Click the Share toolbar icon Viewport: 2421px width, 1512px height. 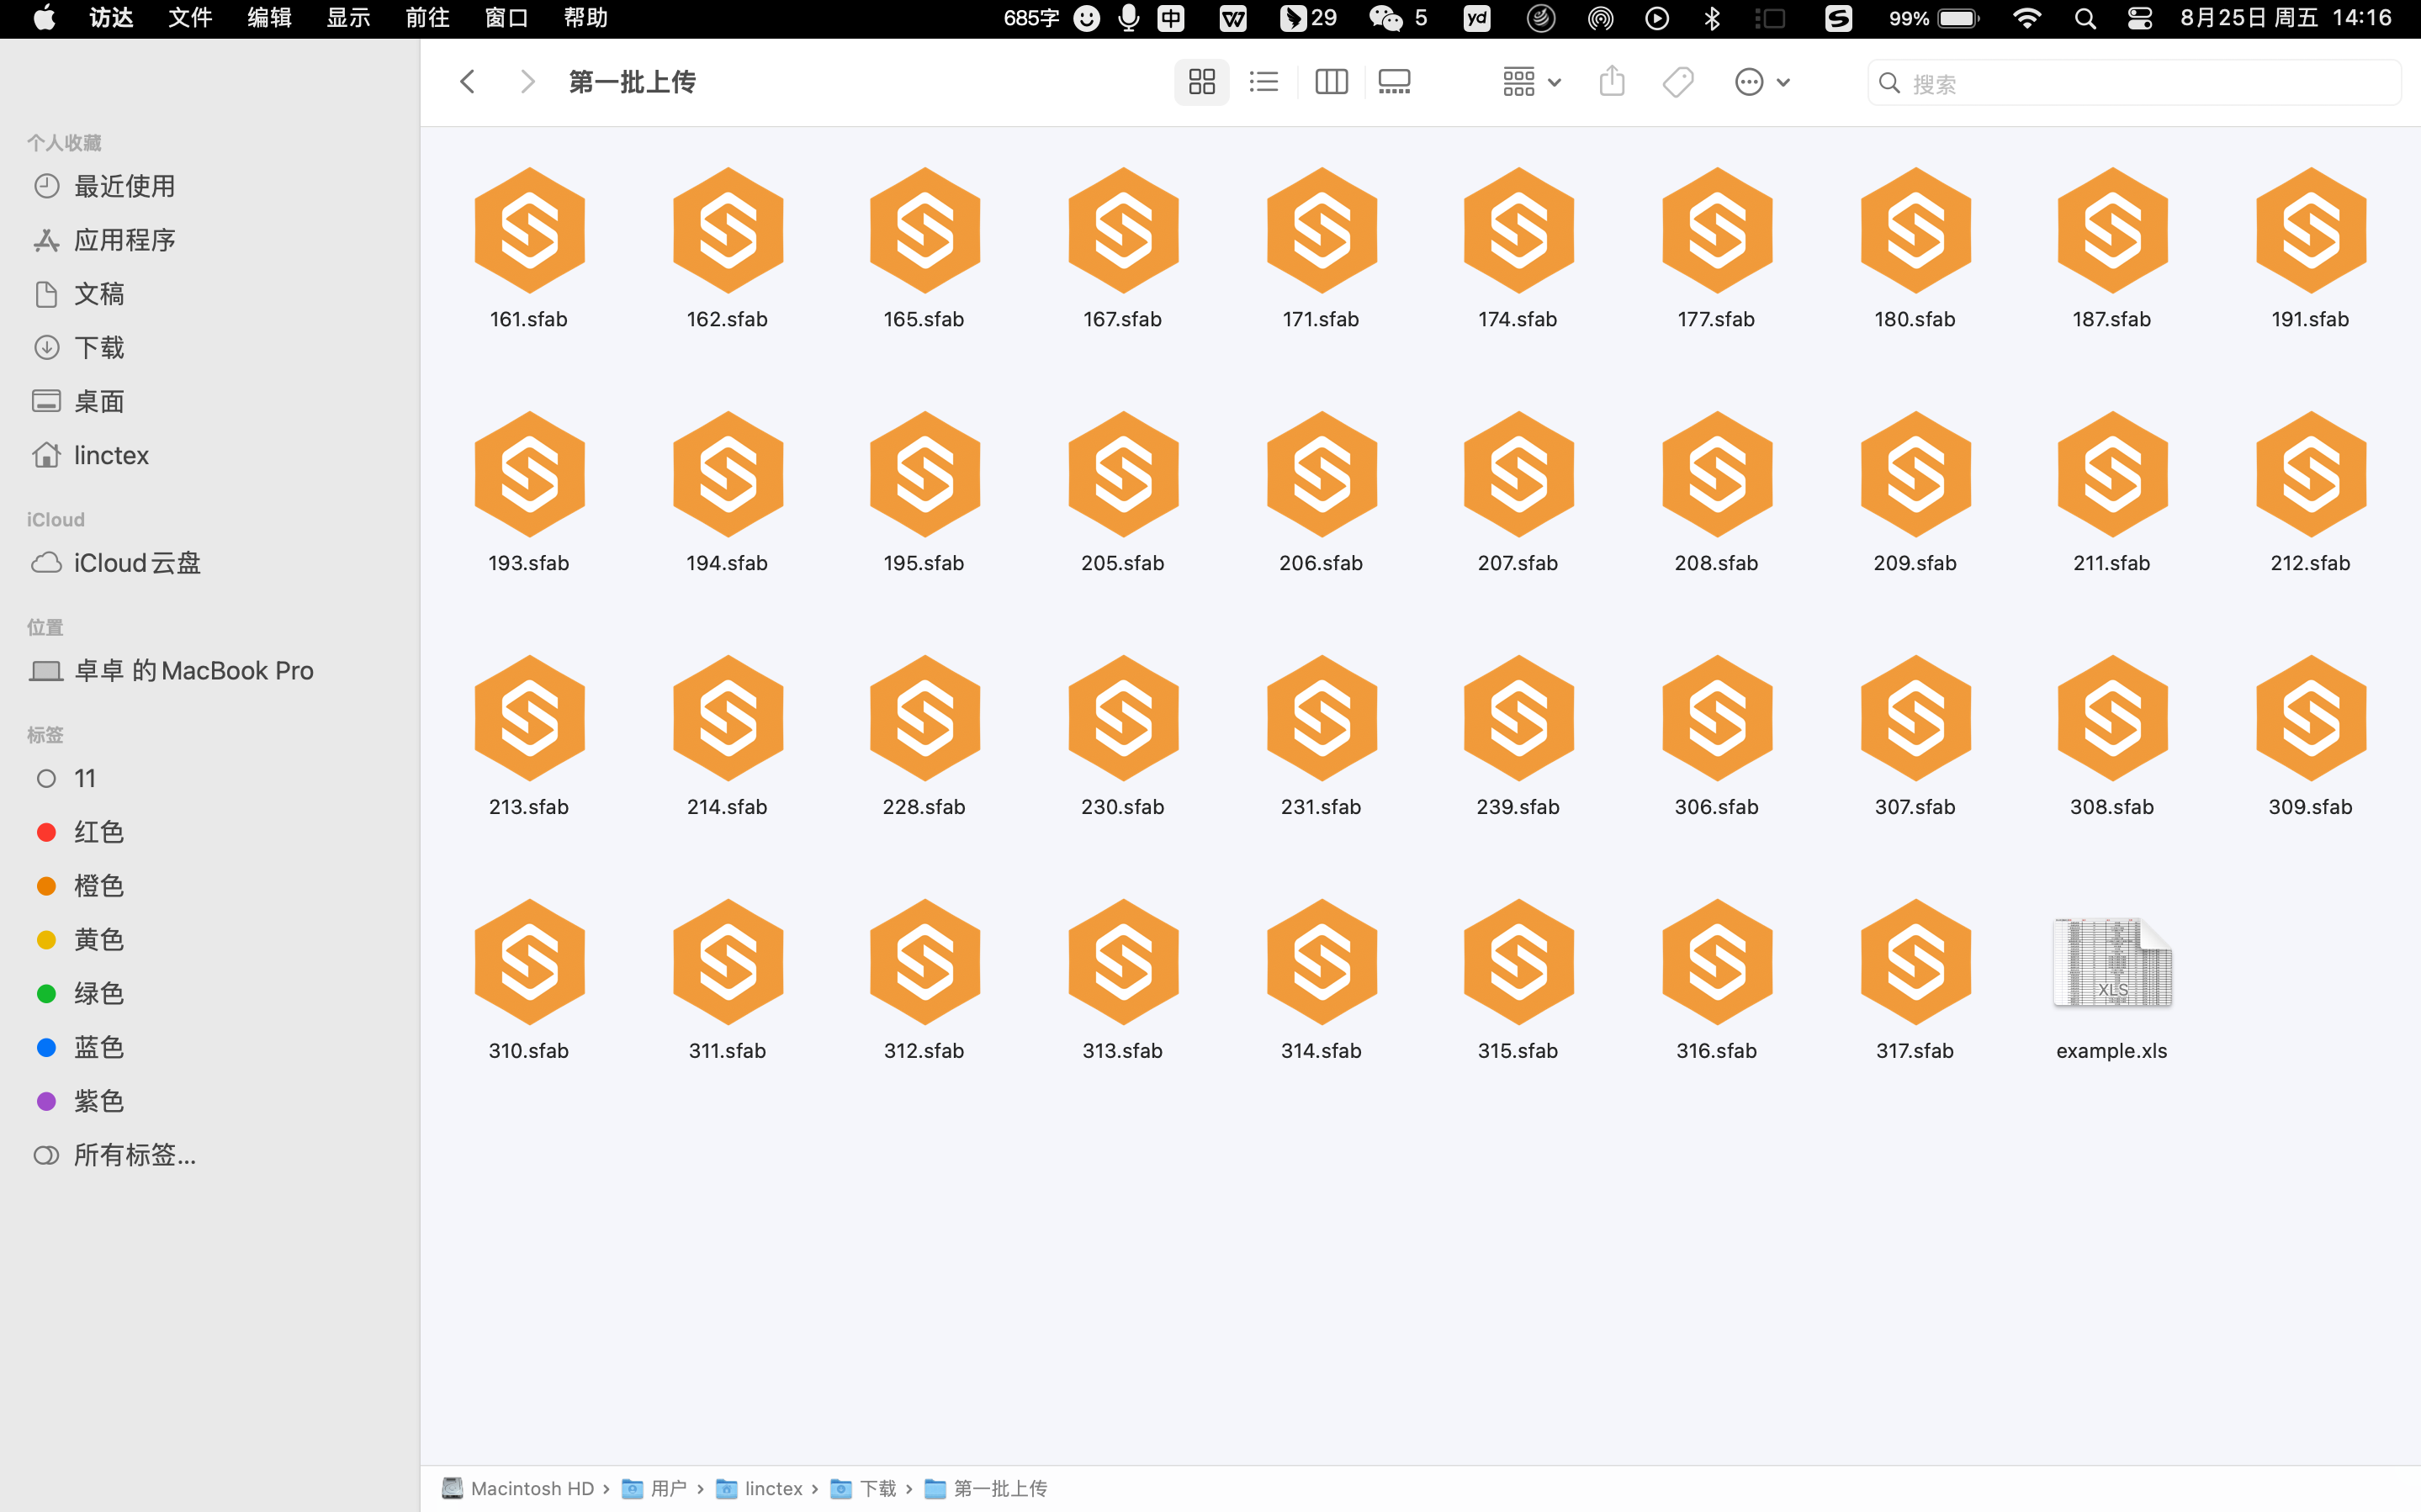click(1612, 82)
